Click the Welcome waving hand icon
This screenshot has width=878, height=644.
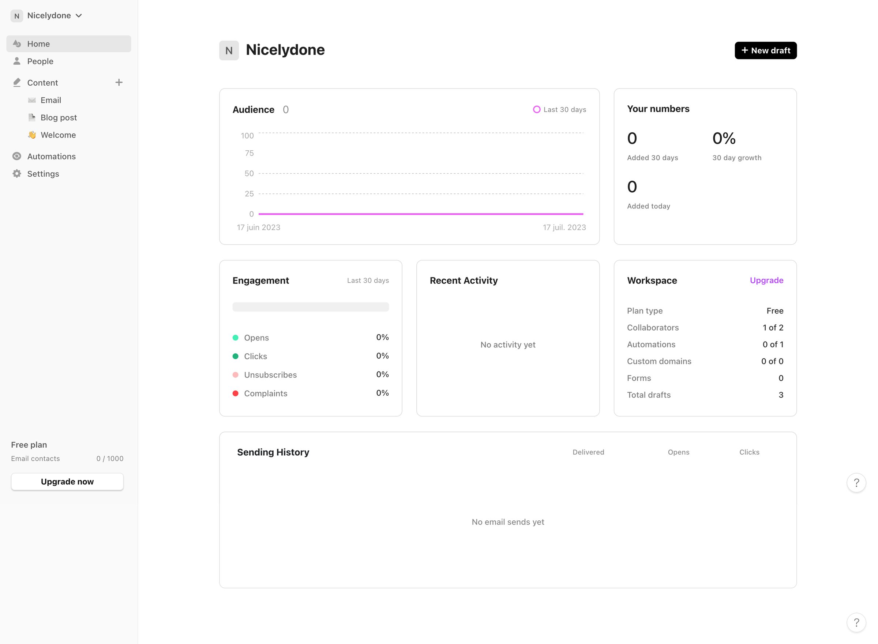click(x=32, y=135)
